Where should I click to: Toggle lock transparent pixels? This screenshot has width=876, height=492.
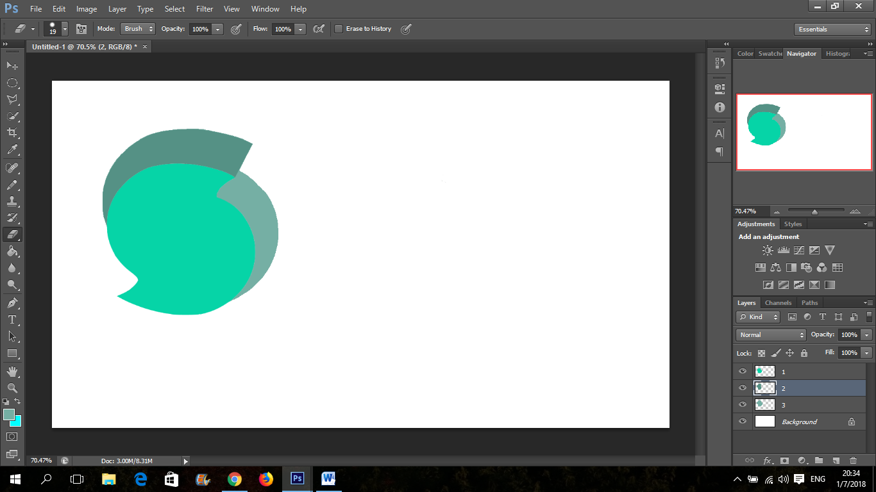(762, 353)
